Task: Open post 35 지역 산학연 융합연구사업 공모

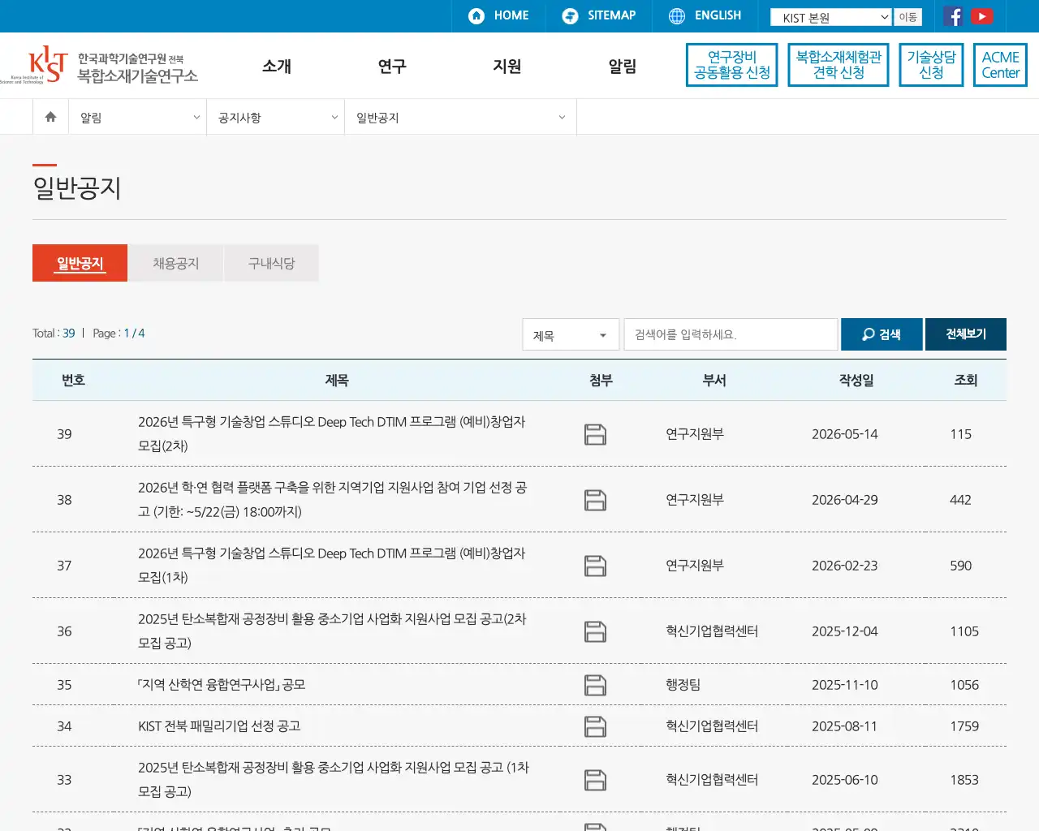Action: 222,685
